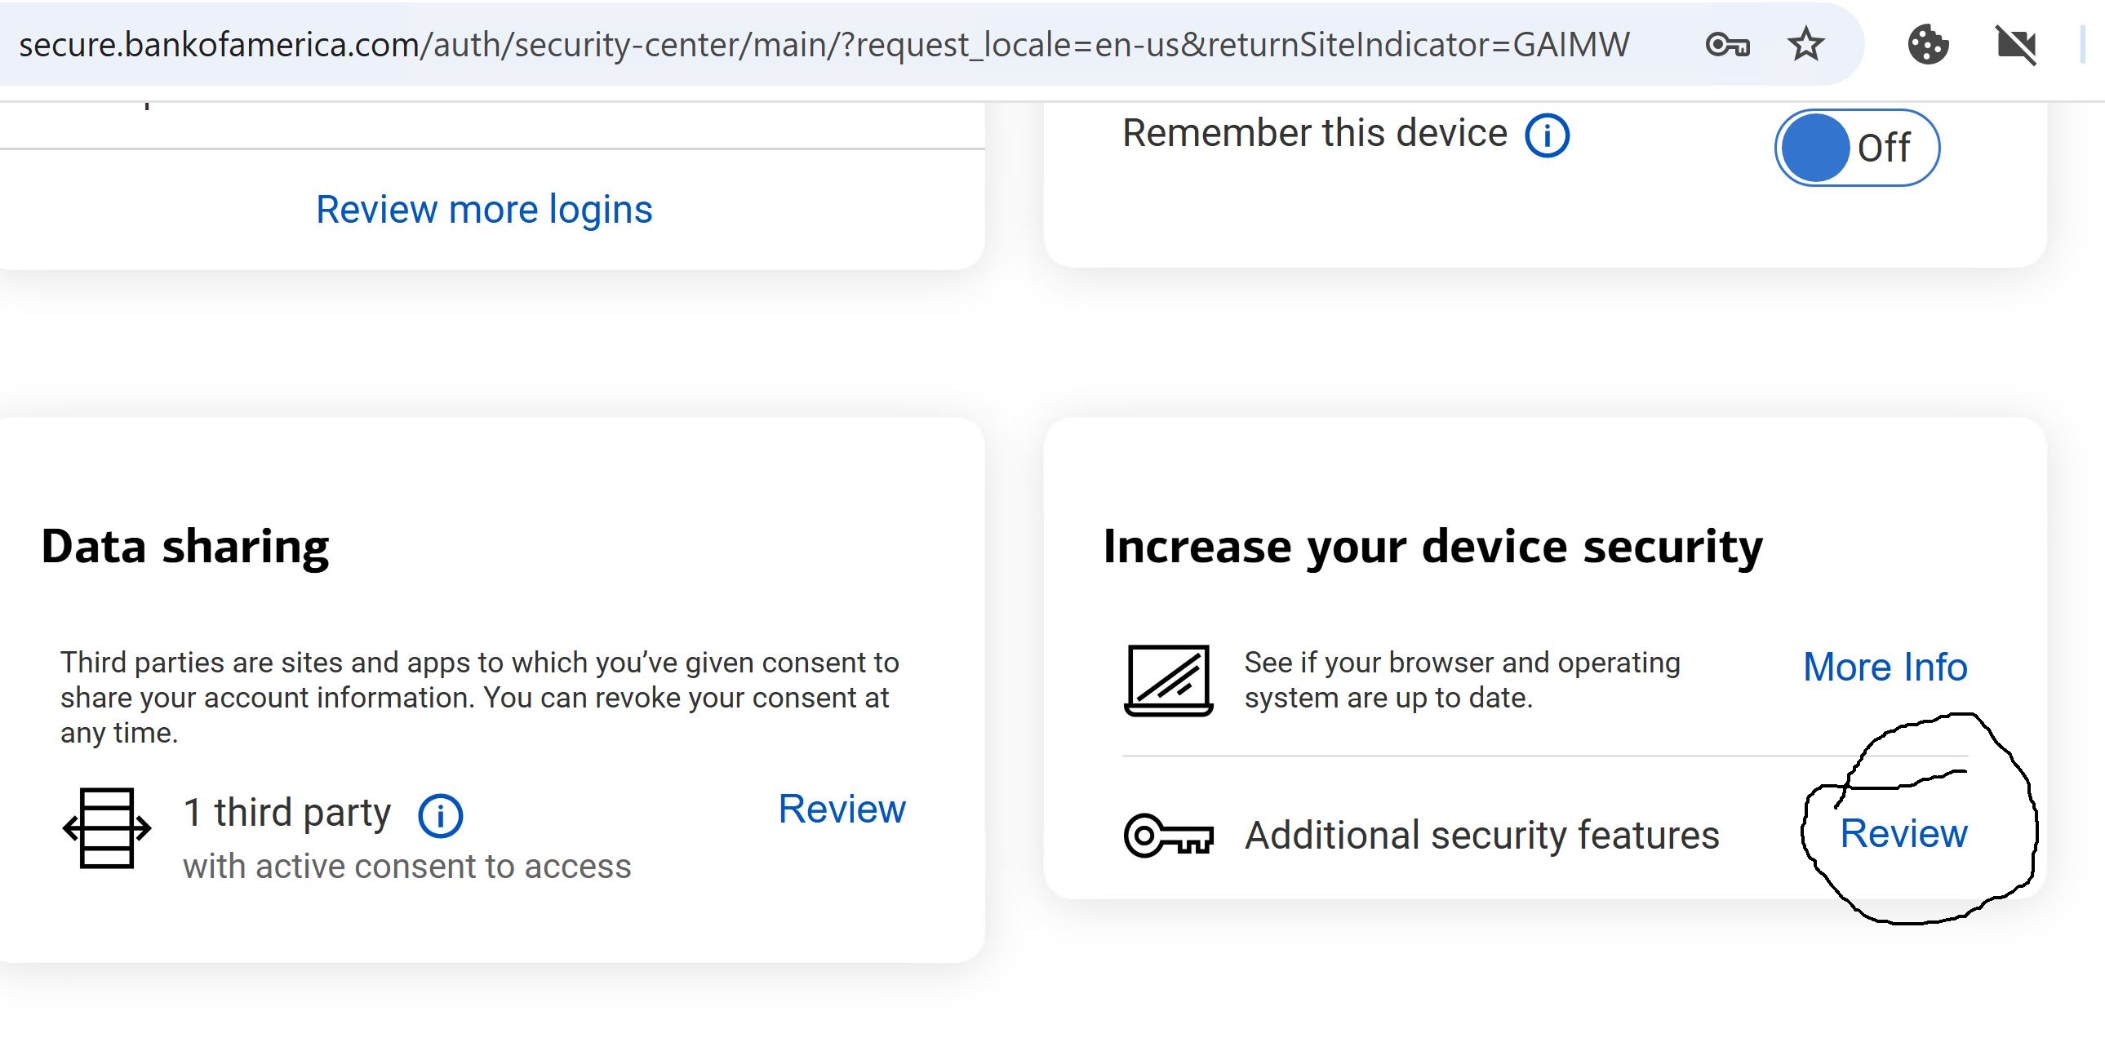Click the blocked camera icon

[x=2016, y=44]
